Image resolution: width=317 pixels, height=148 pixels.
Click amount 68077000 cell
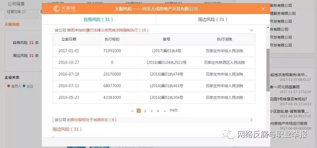(112, 86)
